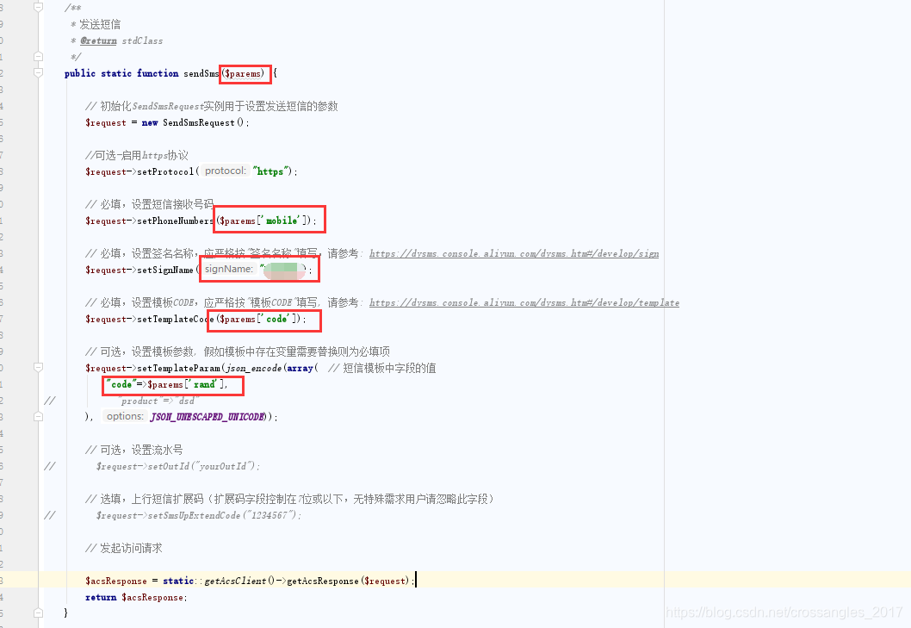Click the "code" key in the template array
Screen dimensions: 911x628
tap(121, 384)
